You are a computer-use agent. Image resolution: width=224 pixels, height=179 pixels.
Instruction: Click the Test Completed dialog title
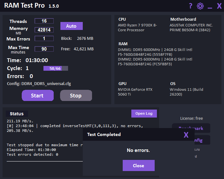click(104, 134)
